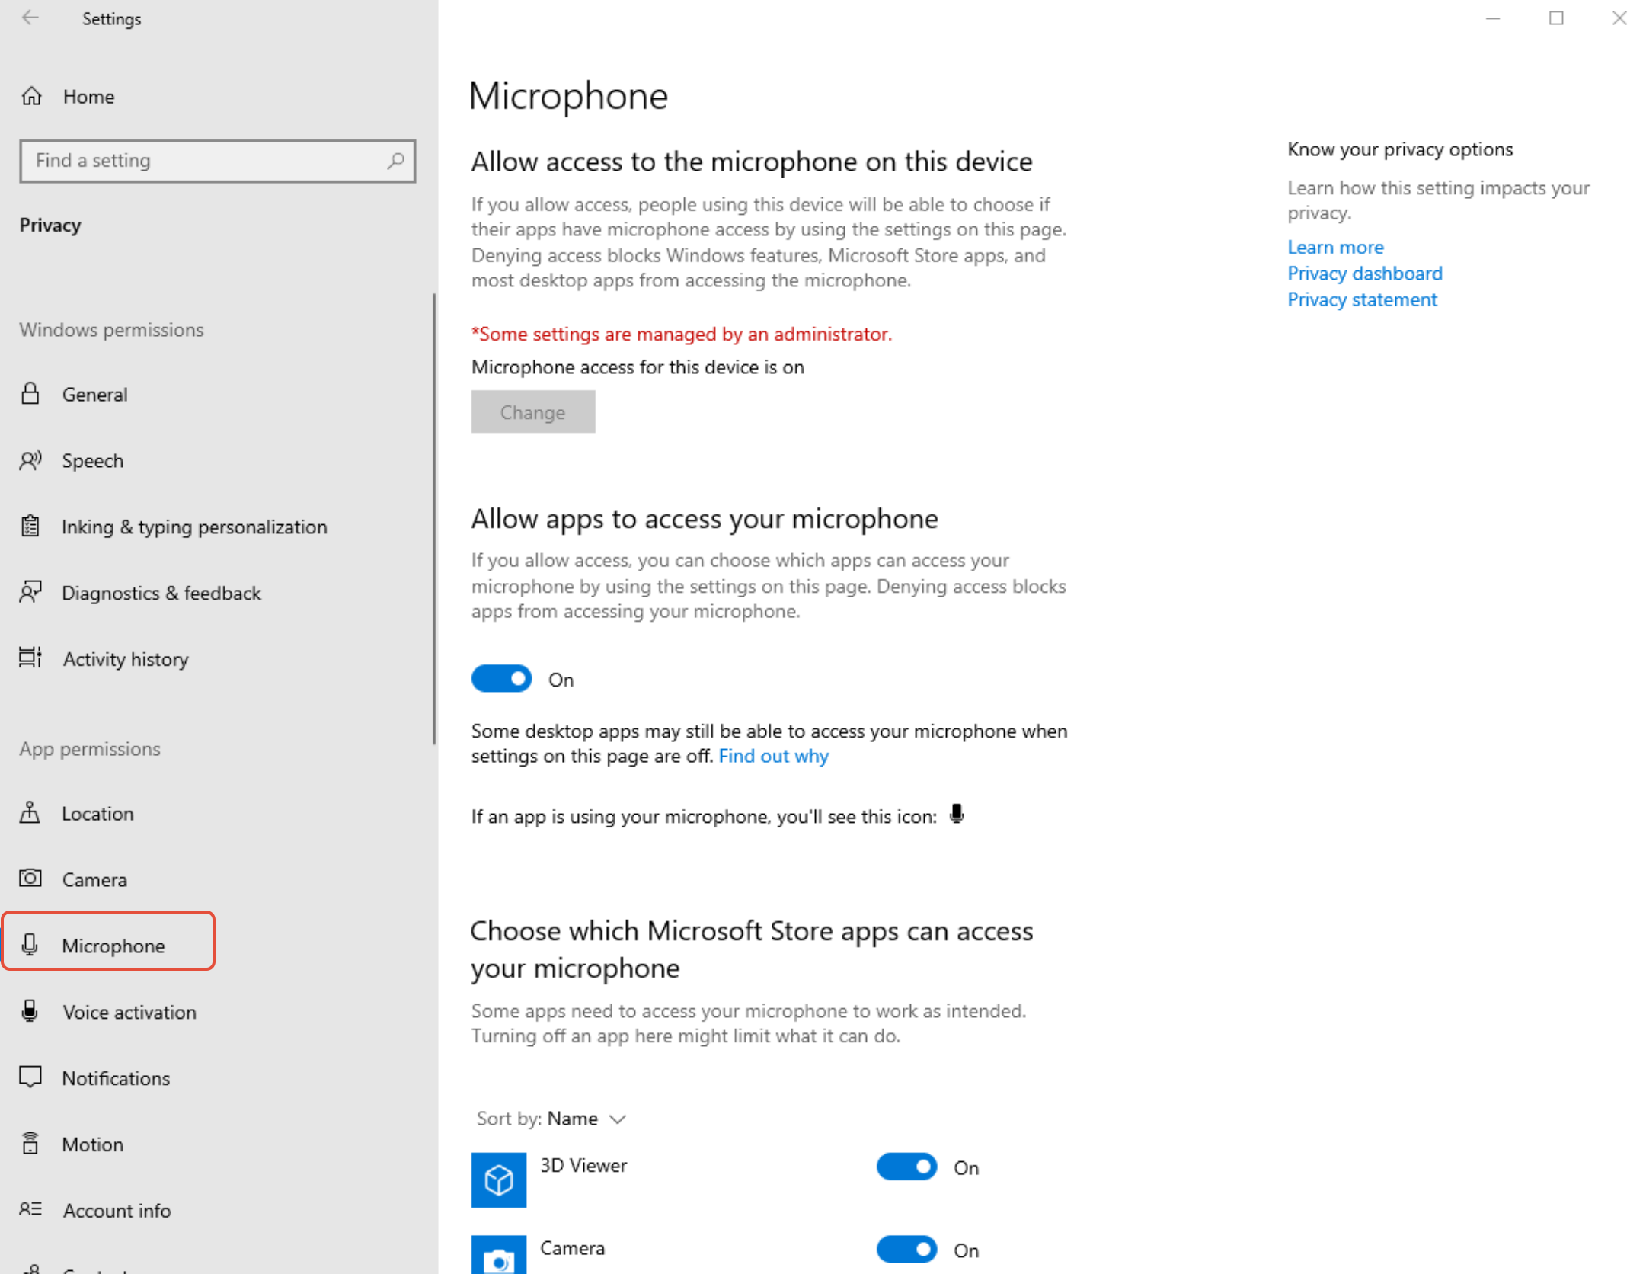Open the Privacy dashboard link
The image size is (1646, 1274).
[x=1364, y=274]
